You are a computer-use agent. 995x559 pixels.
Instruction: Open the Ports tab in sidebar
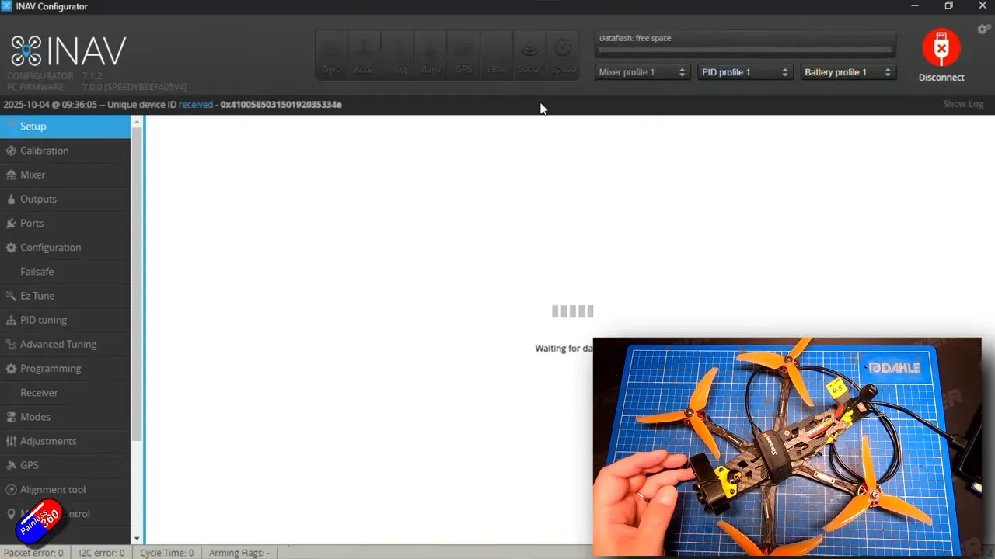(x=32, y=223)
